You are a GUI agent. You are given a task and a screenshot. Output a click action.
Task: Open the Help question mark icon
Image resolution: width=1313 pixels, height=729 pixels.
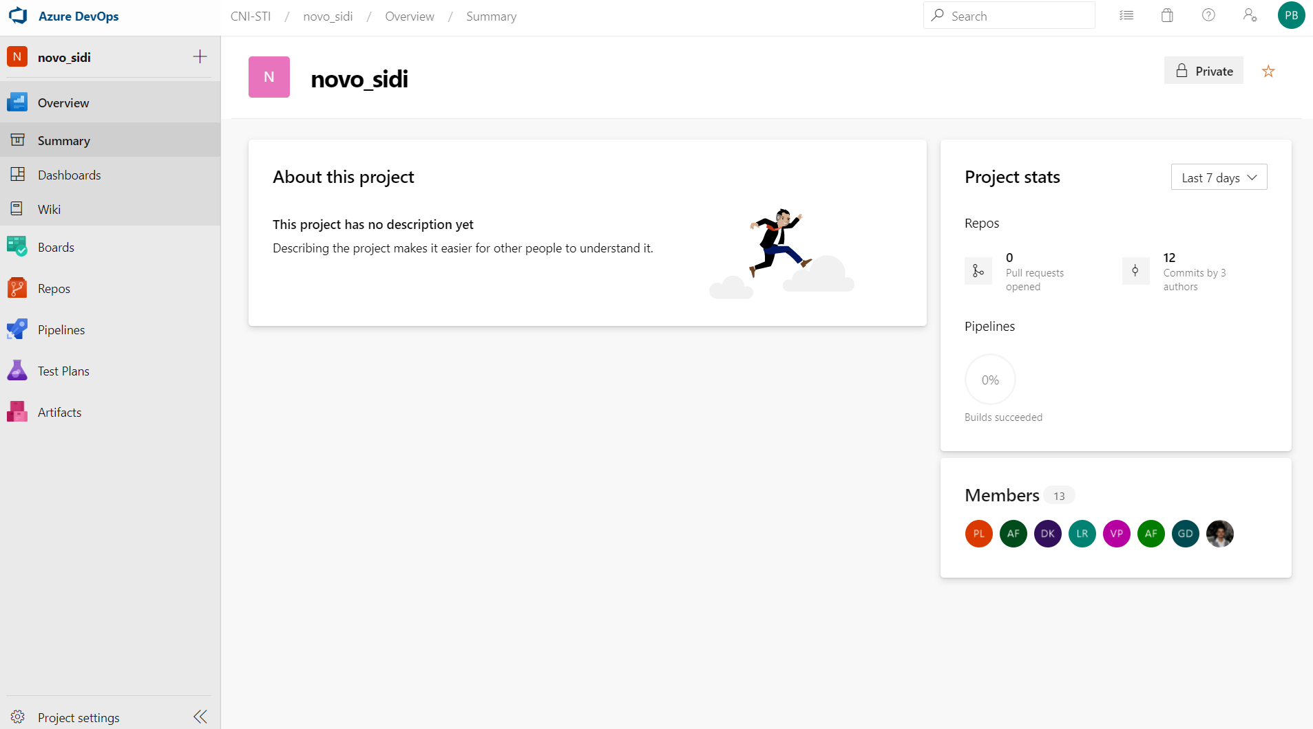point(1208,15)
